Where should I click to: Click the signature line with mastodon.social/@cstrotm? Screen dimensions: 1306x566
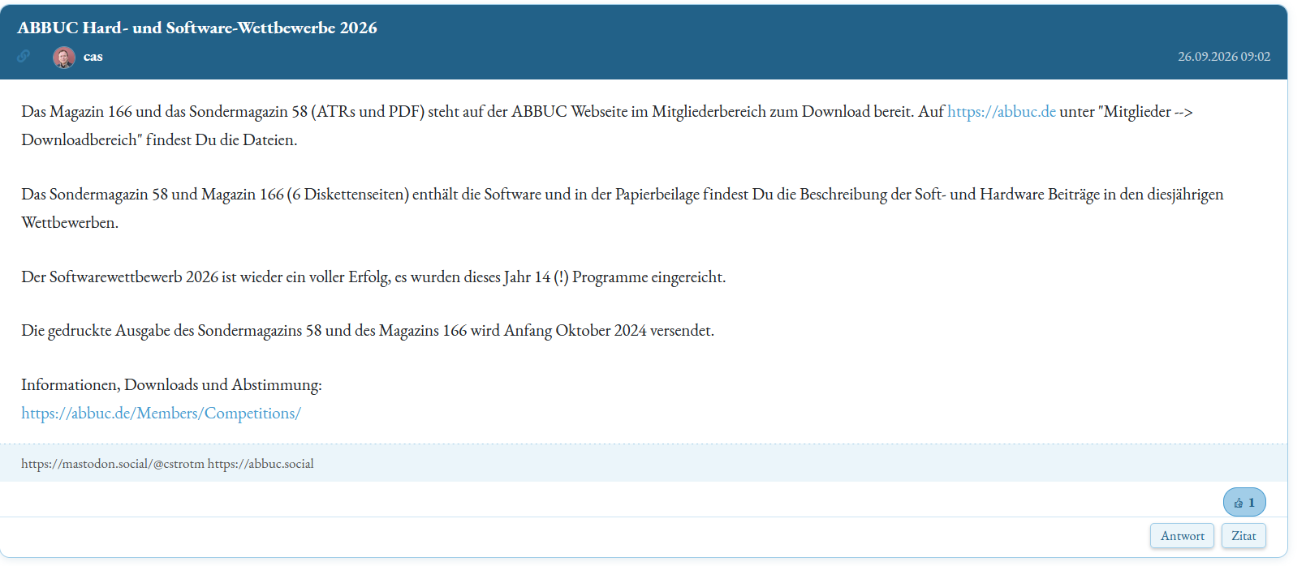[x=167, y=464]
